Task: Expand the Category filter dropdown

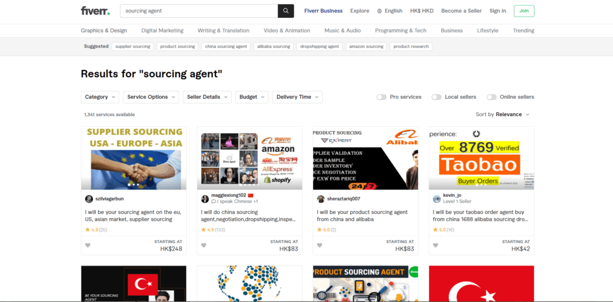Action: 100,97
